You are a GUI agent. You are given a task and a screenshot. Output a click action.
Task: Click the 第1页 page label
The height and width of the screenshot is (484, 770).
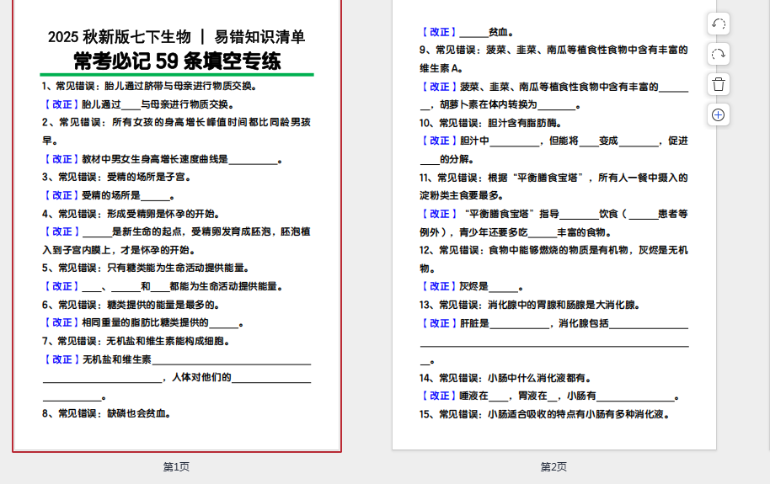pyautogui.click(x=176, y=466)
